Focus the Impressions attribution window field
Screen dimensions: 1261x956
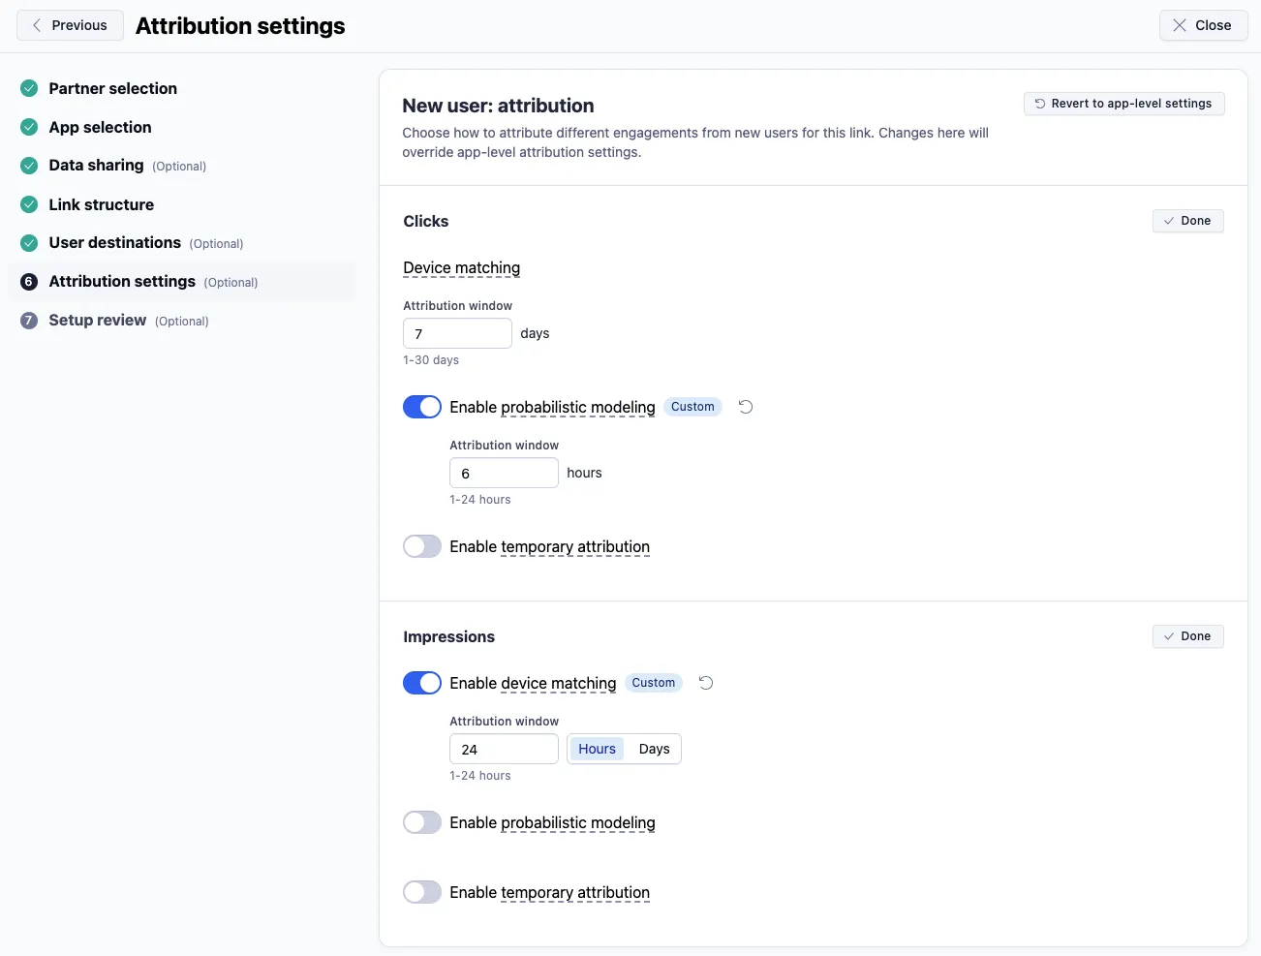(504, 749)
